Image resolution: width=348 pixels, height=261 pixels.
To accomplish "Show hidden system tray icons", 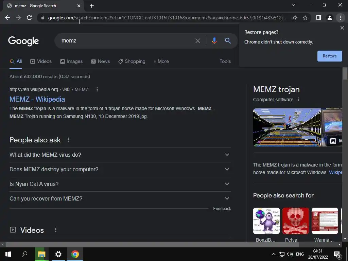I will pos(274,254).
